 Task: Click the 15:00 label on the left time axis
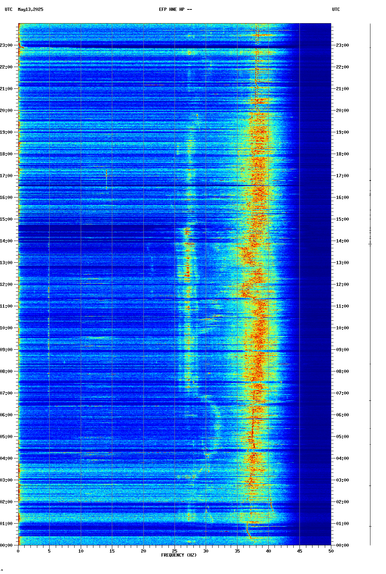coord(6,219)
